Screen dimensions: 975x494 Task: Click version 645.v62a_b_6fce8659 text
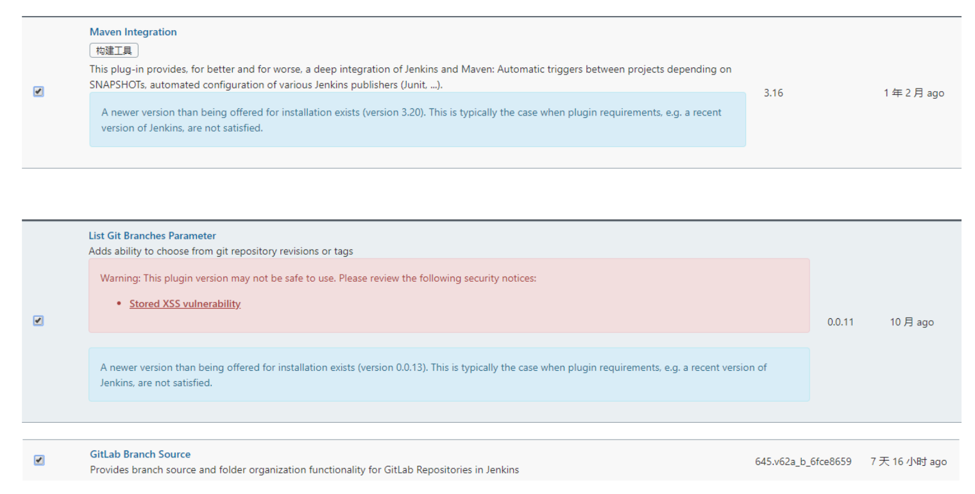point(804,461)
